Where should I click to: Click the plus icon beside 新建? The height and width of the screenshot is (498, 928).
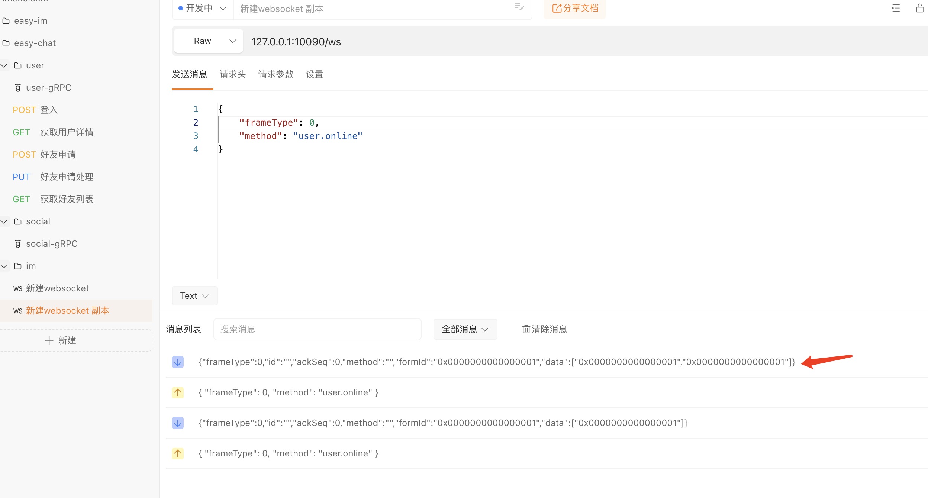tap(49, 340)
